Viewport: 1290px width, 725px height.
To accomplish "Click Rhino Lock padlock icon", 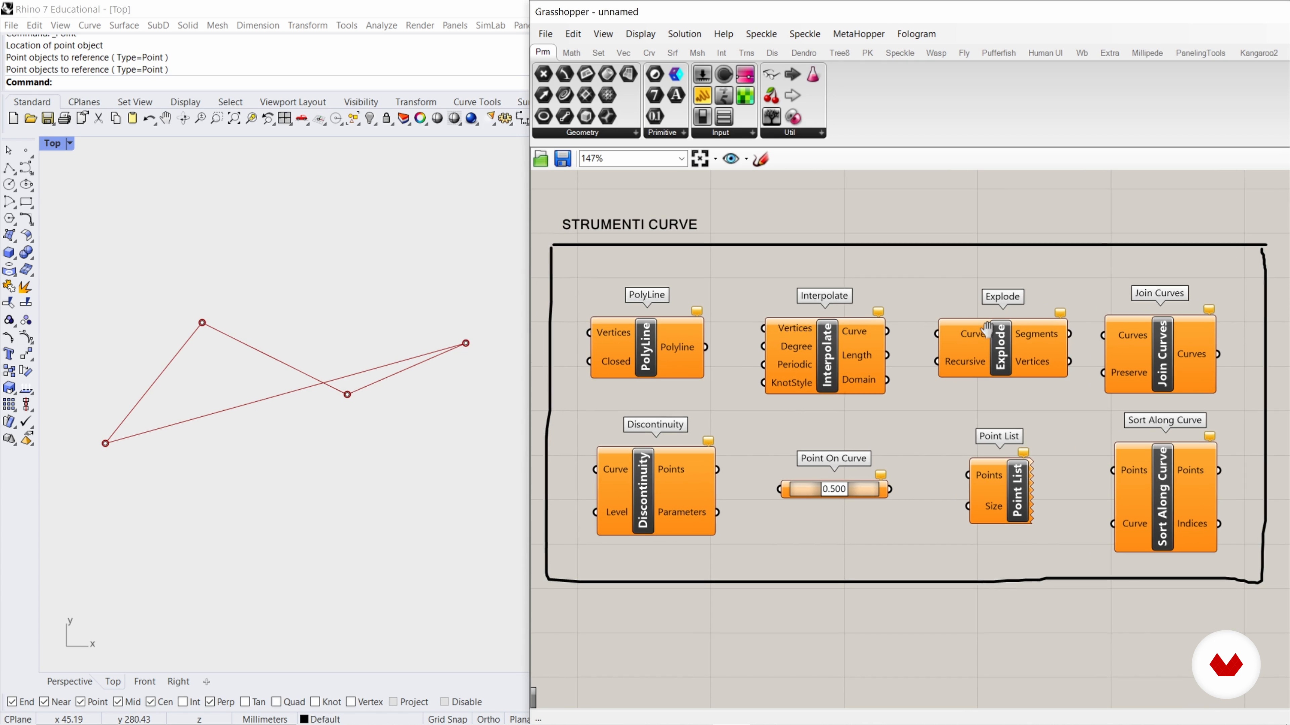I will [x=387, y=118].
